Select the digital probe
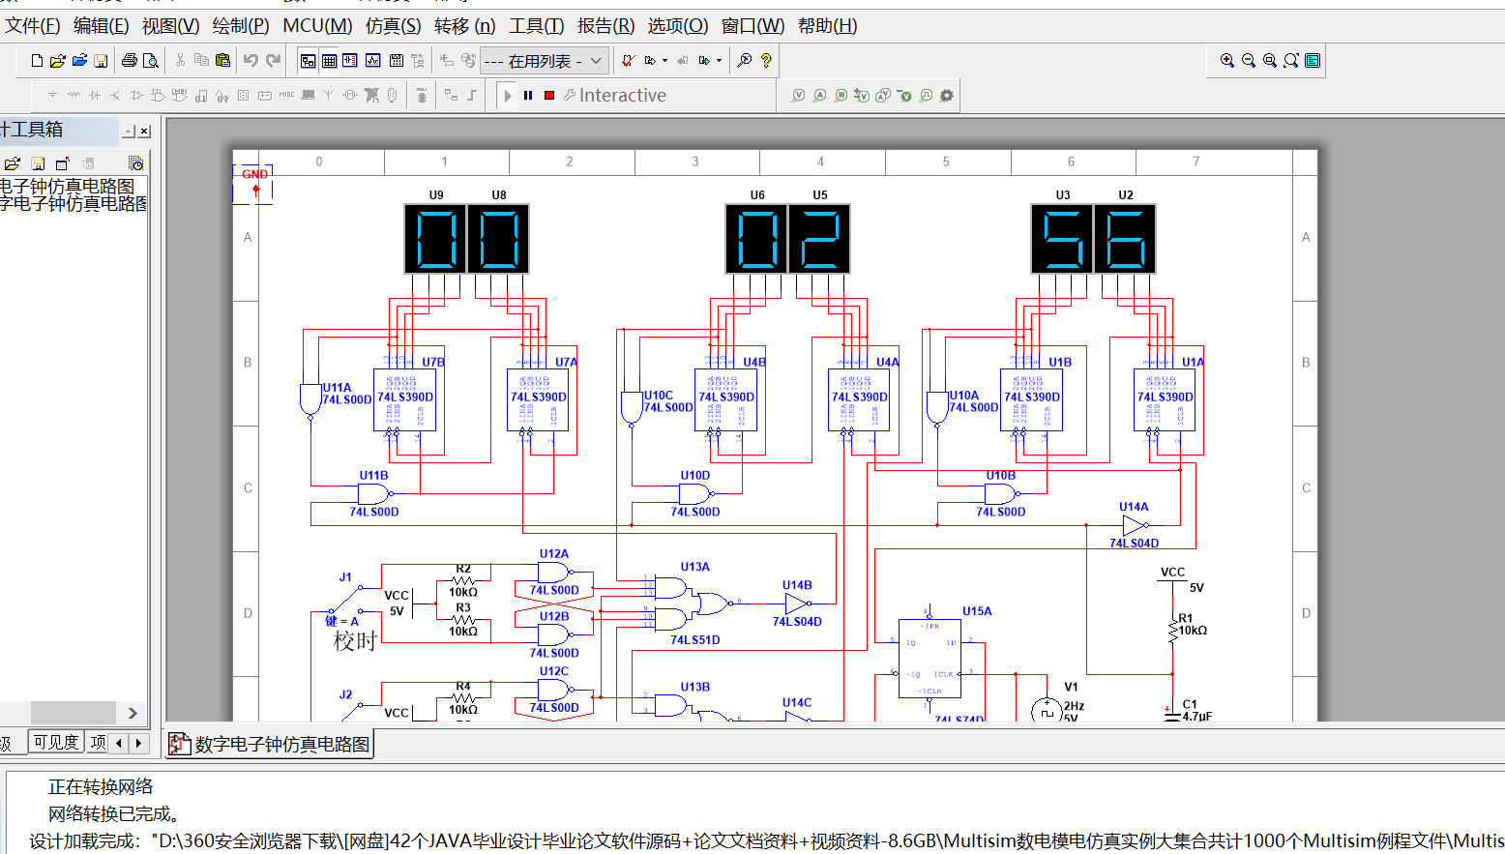 point(926,95)
